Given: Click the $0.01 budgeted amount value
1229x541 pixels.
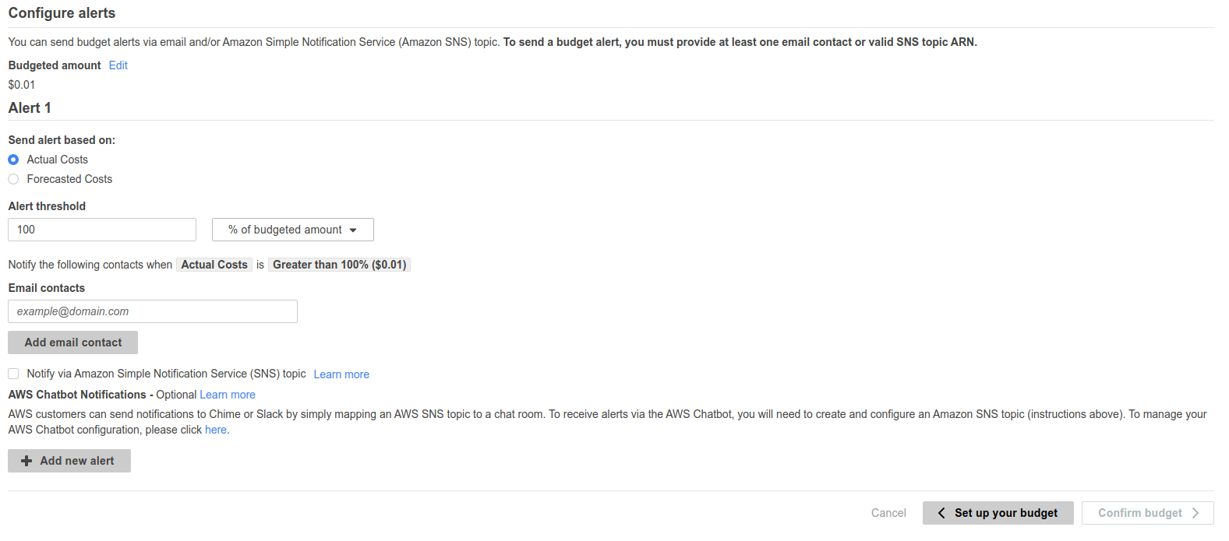Looking at the screenshot, I should tap(22, 85).
